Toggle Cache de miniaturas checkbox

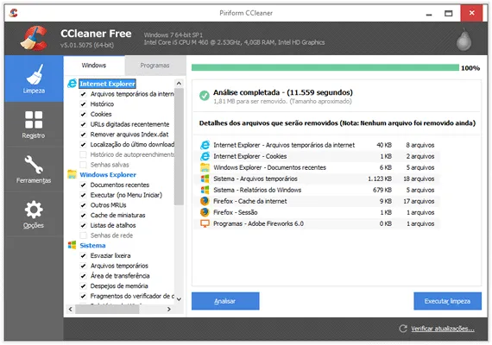coord(83,215)
